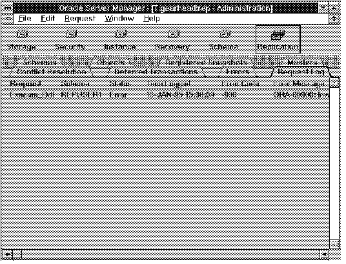The image size is (346, 264).
Task: Open the Schema section icon
Action: click(x=224, y=40)
